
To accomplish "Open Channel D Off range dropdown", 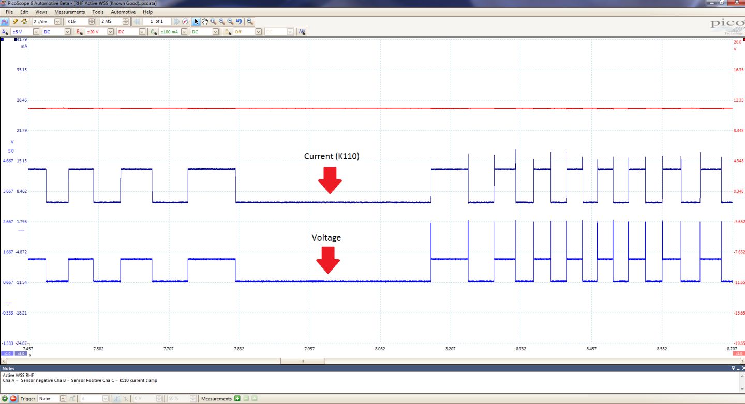I will point(259,32).
